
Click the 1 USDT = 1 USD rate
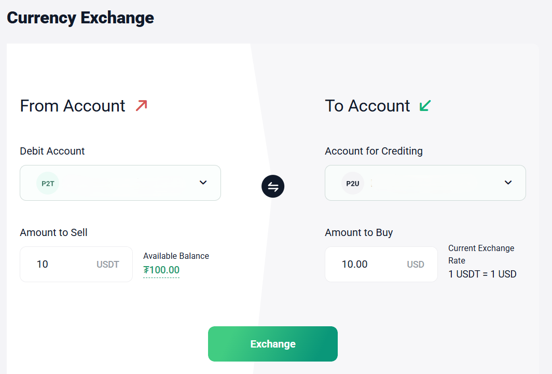tap(482, 274)
